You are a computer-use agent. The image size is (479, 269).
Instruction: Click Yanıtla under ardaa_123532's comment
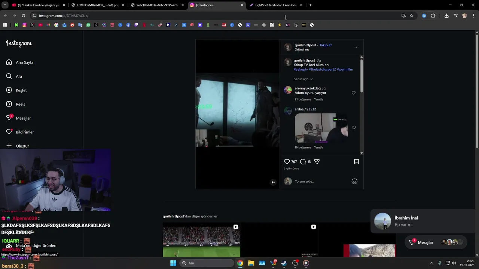318,148
